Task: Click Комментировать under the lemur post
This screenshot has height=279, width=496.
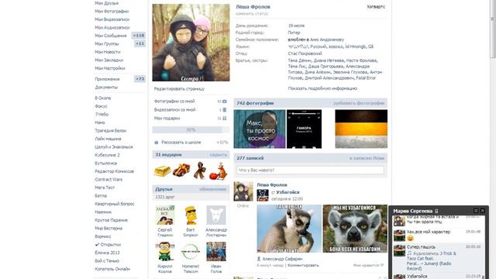Action: [x=303, y=265]
